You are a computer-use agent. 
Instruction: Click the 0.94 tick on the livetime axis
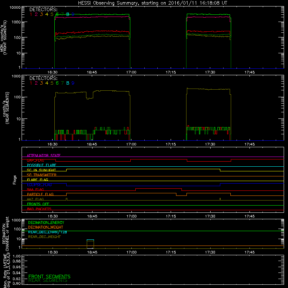coord(17,273)
